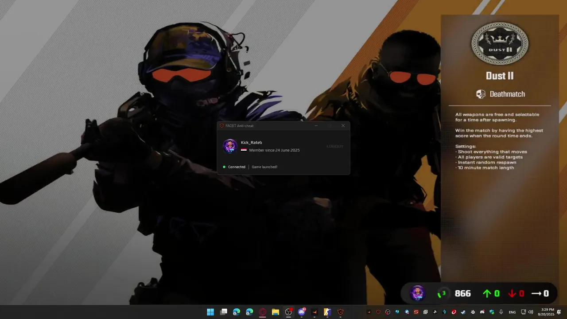Open the Windows Start menu
The width and height of the screenshot is (567, 319).
pos(210,312)
